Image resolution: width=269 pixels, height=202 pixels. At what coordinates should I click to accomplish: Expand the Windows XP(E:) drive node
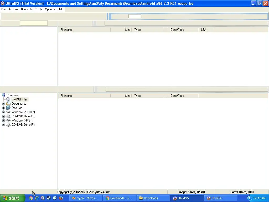3,120
